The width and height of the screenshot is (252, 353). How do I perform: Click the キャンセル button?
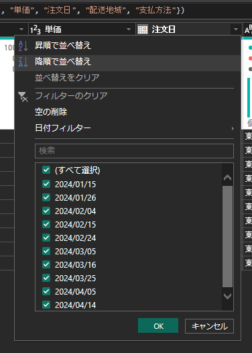(x=209, y=326)
